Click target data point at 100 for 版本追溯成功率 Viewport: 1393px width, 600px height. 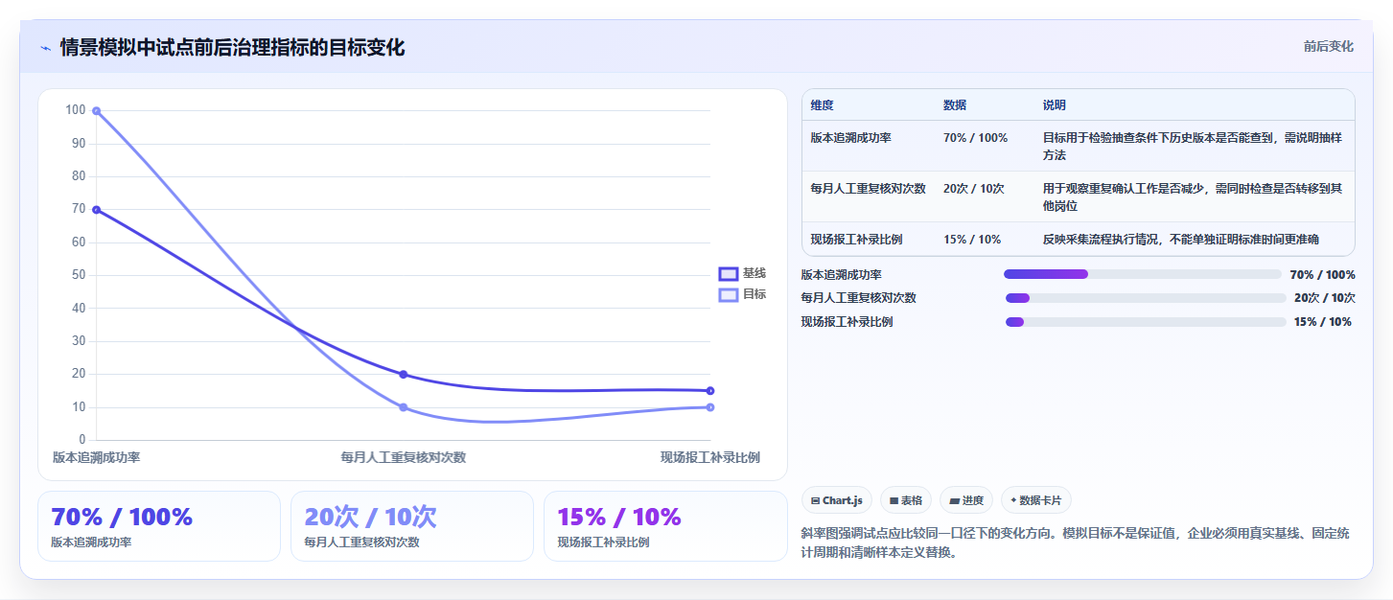coord(96,111)
